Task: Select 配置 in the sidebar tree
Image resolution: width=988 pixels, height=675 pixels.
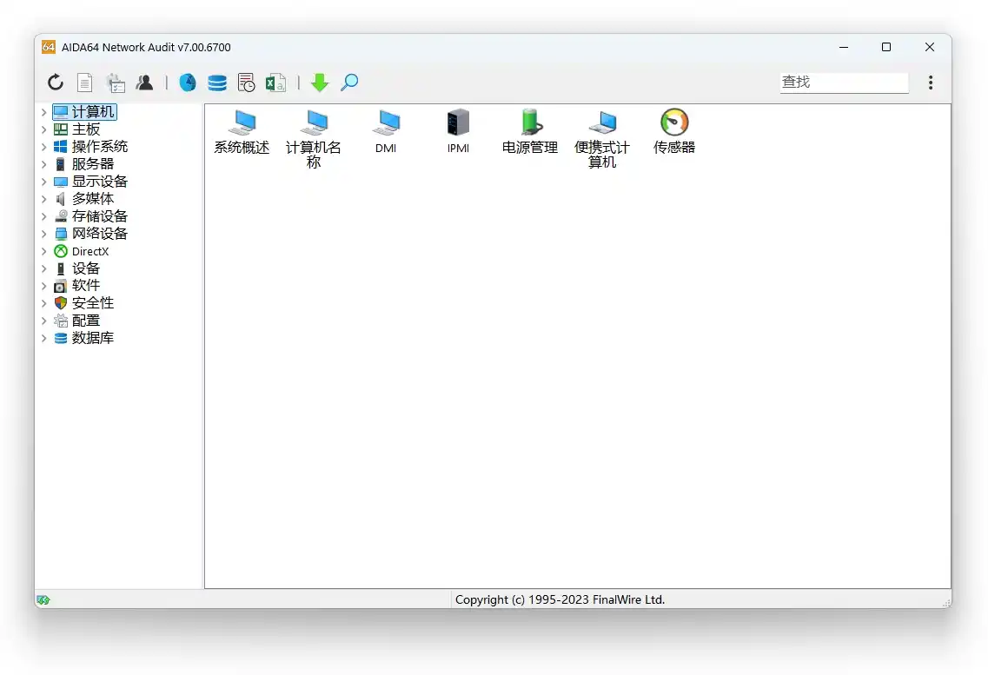Action: pos(76,321)
